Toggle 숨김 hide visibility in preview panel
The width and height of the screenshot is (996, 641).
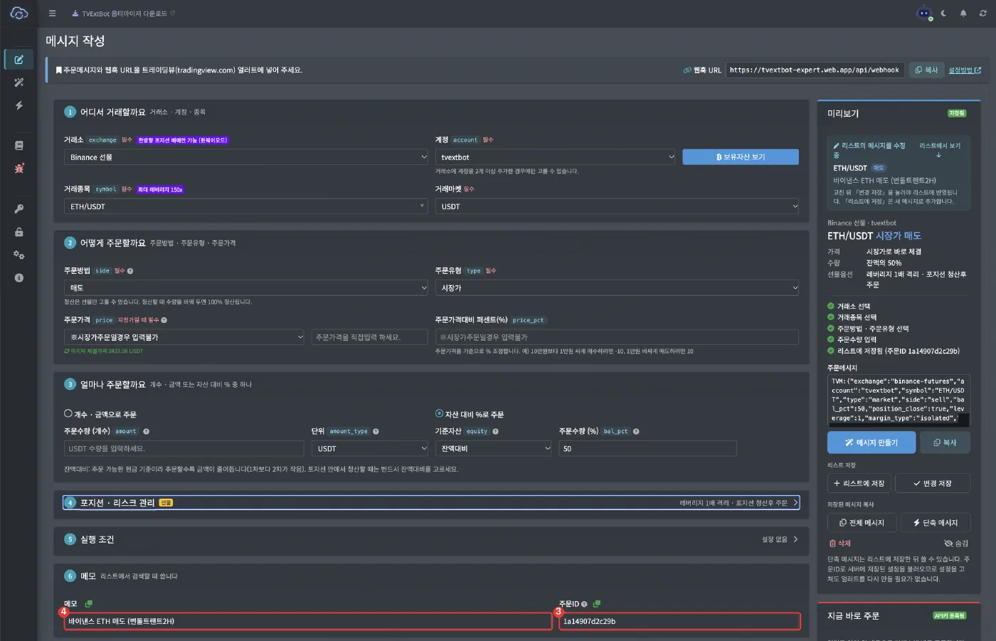tap(956, 544)
